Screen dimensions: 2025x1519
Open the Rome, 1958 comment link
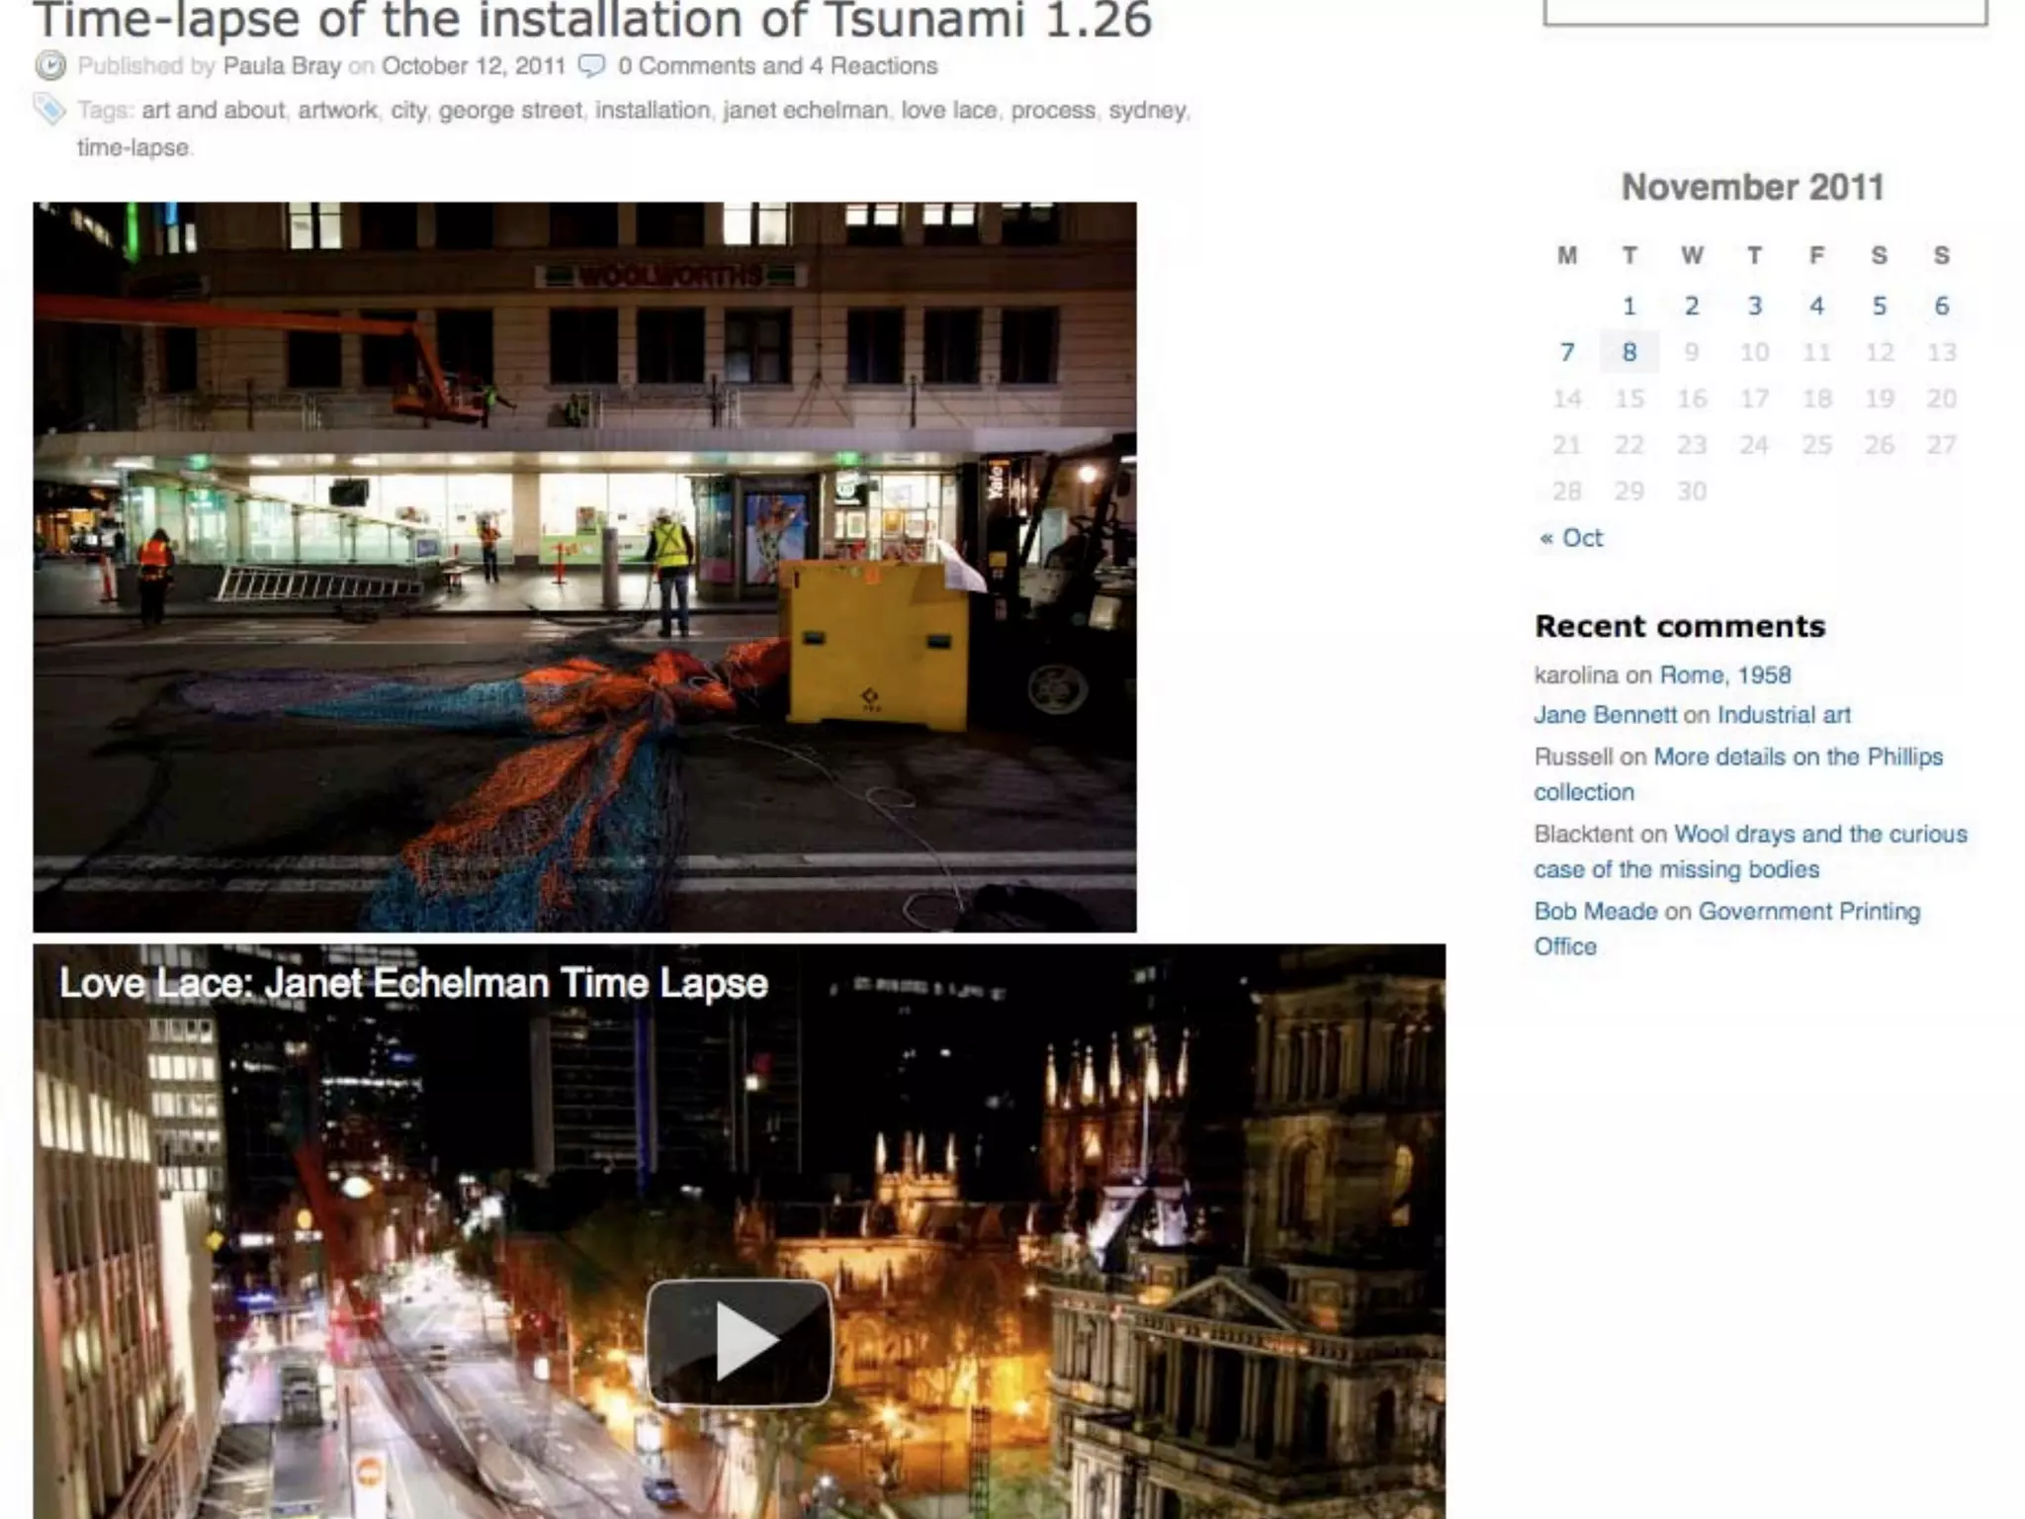[x=1724, y=674]
